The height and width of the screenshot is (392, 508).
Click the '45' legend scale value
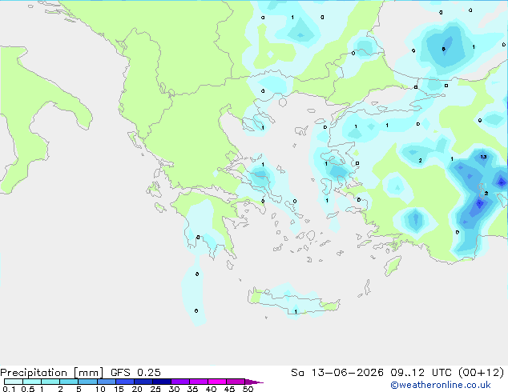coord(229,389)
